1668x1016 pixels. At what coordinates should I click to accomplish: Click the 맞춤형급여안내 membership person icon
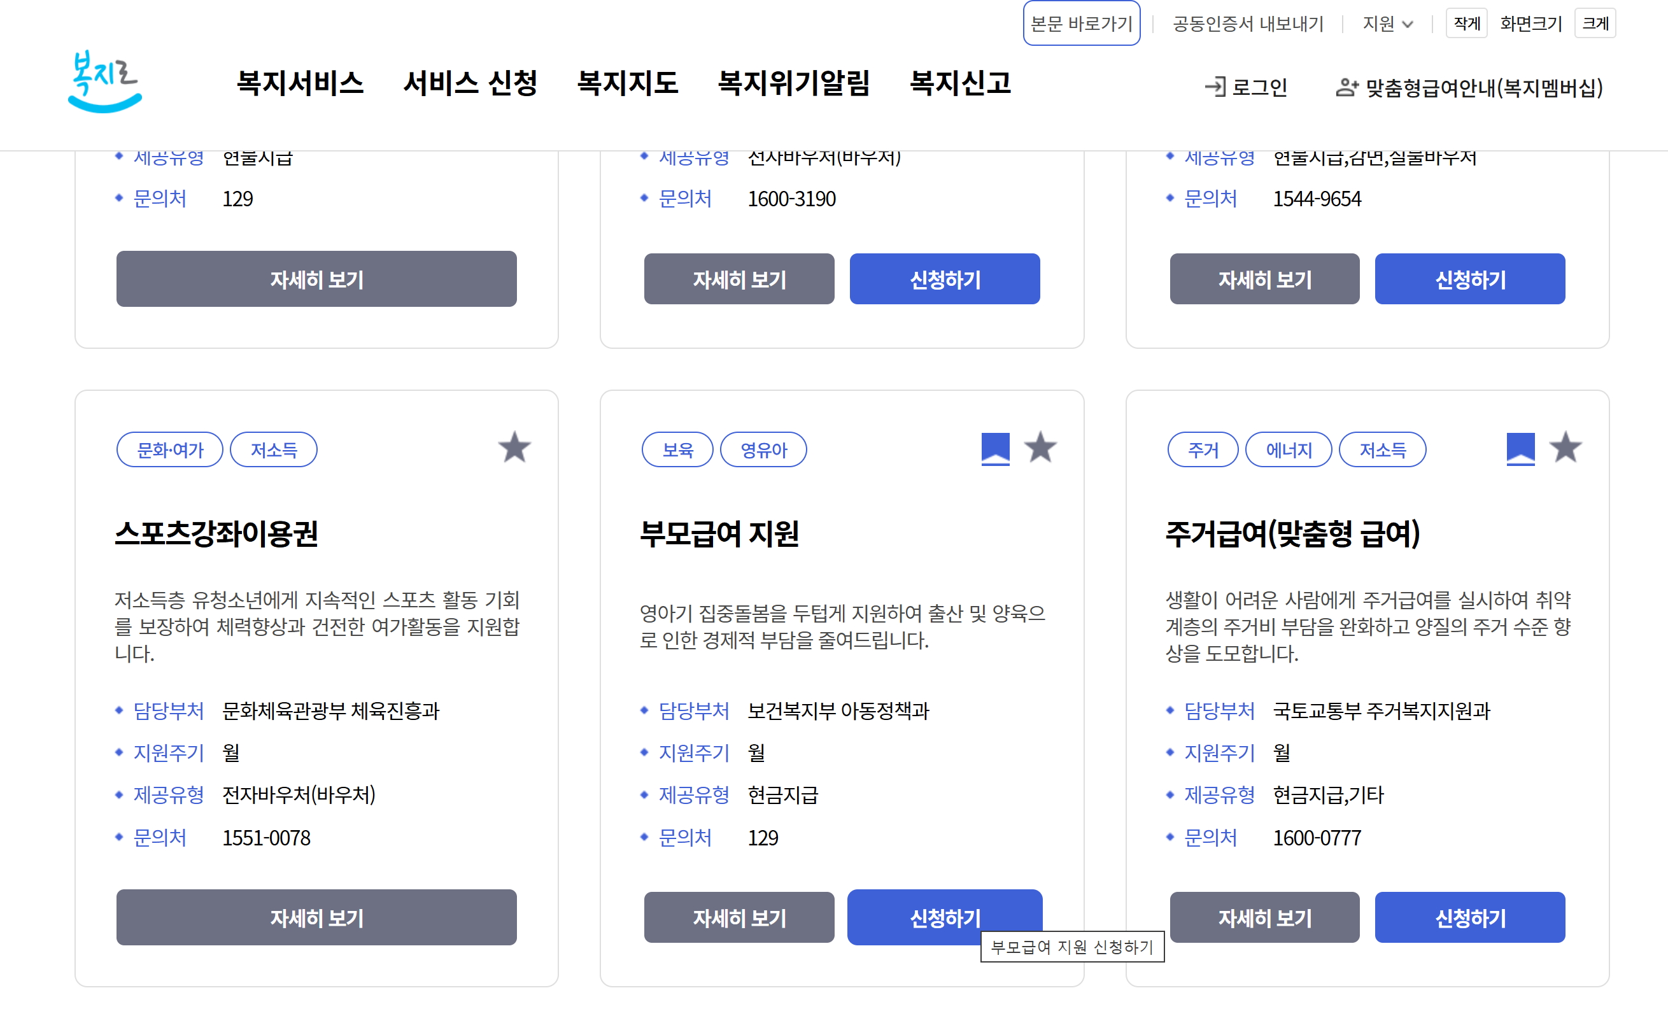1346,87
